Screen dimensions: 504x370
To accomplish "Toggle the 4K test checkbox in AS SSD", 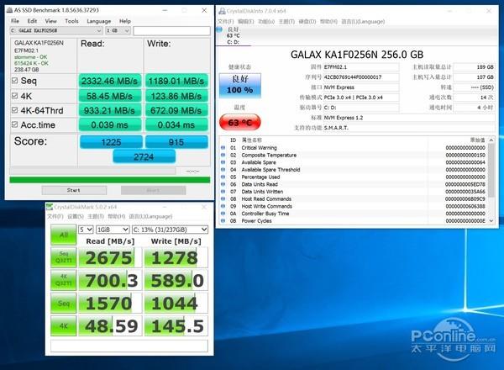I will 14,96.
